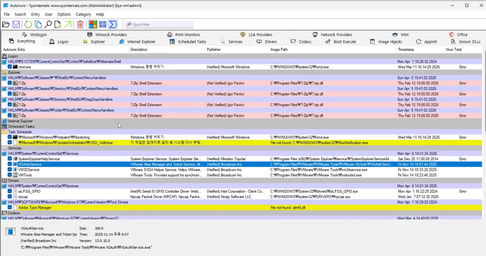The width and height of the screenshot is (486, 256).
Task: Sort by the Image Path column header
Action: pyautogui.click(x=332, y=50)
